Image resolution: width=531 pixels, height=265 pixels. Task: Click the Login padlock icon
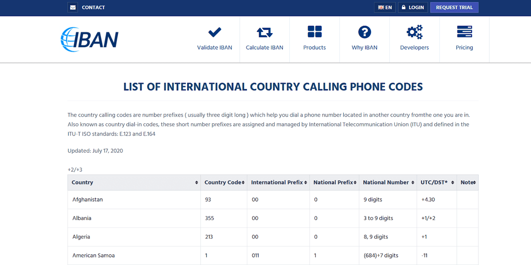pos(403,7)
